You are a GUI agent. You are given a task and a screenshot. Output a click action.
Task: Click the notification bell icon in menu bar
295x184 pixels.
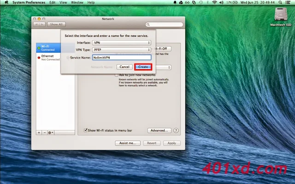coord(175,2)
